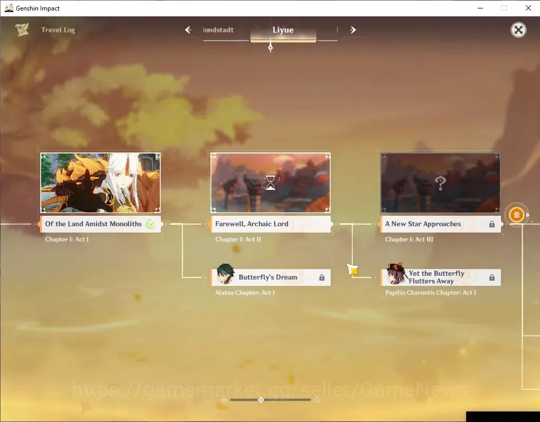Screen dimensions: 540x422
Task: Go to previous region with left arrow
Action: (x=188, y=30)
